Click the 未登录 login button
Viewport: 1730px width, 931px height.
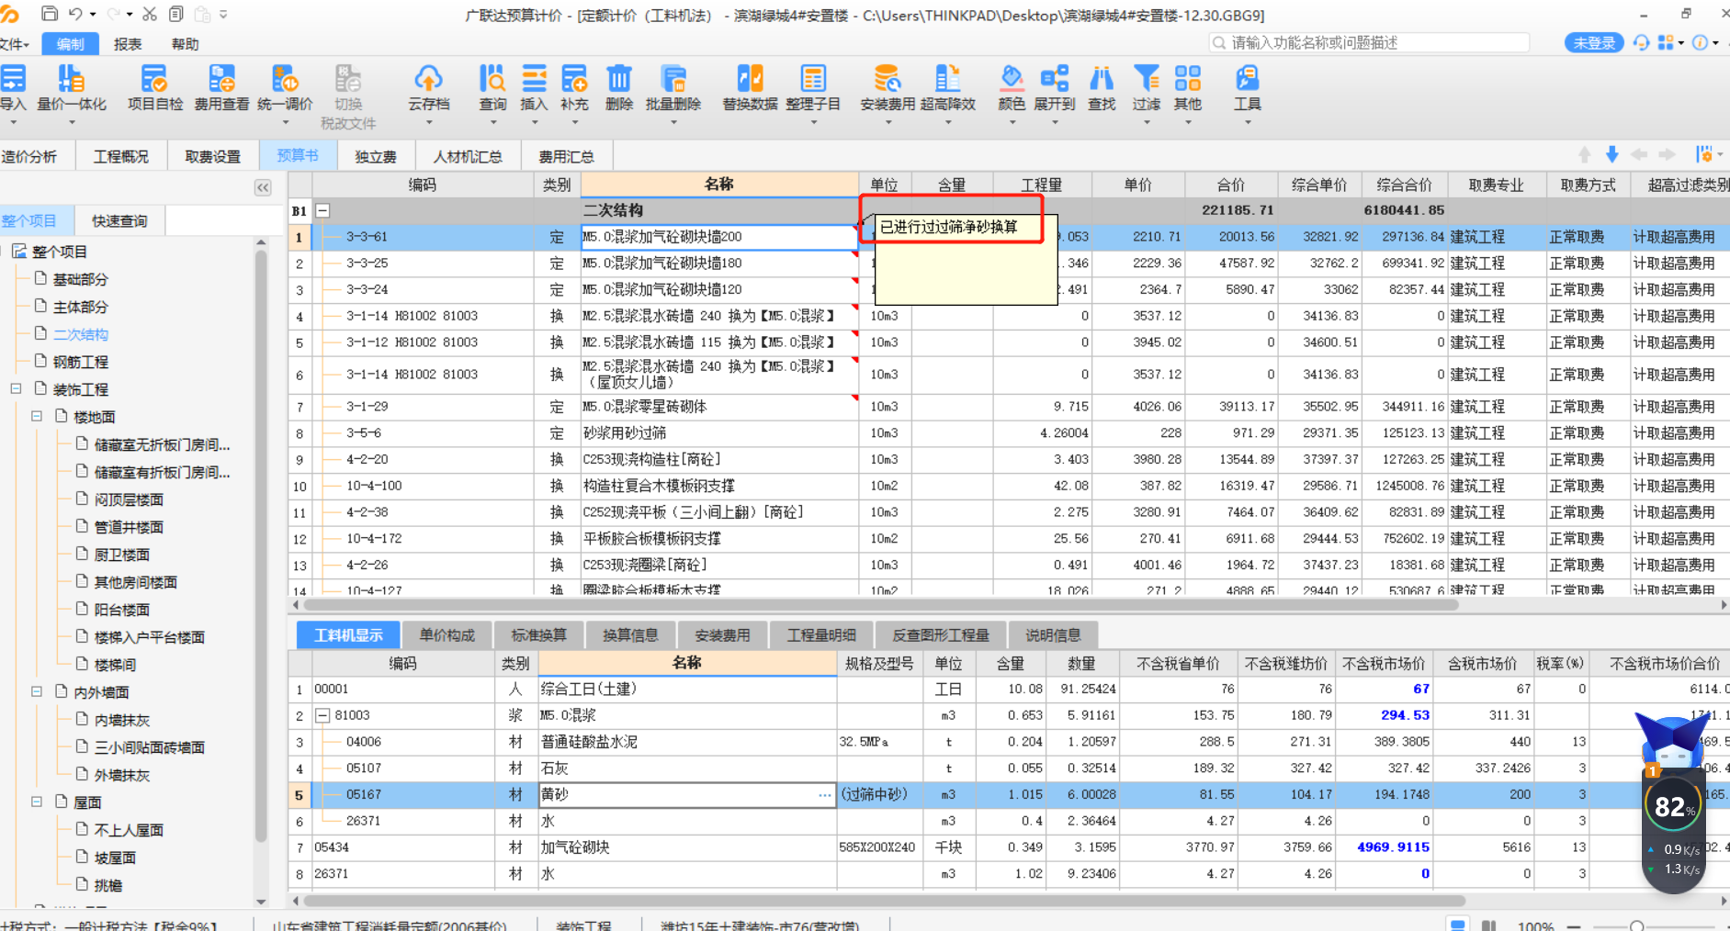(1594, 43)
